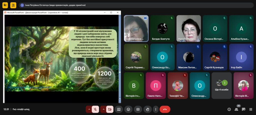Select Наталія Арбуз video tile
Image resolution: width=256 pixels, height=115 pixels.
(188, 28)
